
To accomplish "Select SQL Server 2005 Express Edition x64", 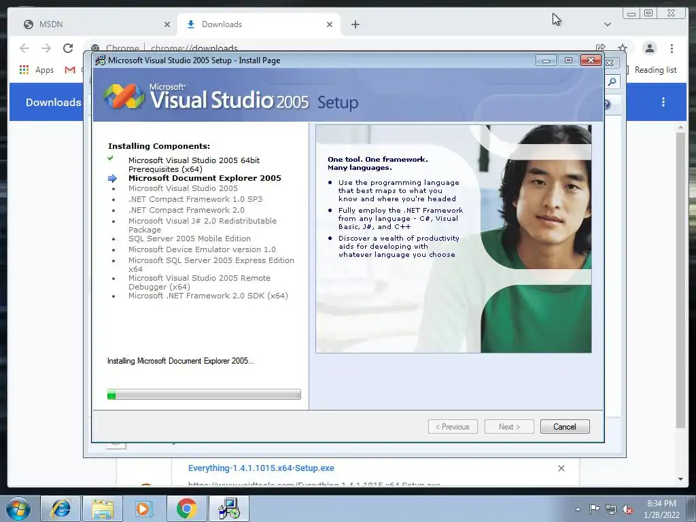I will point(211,264).
